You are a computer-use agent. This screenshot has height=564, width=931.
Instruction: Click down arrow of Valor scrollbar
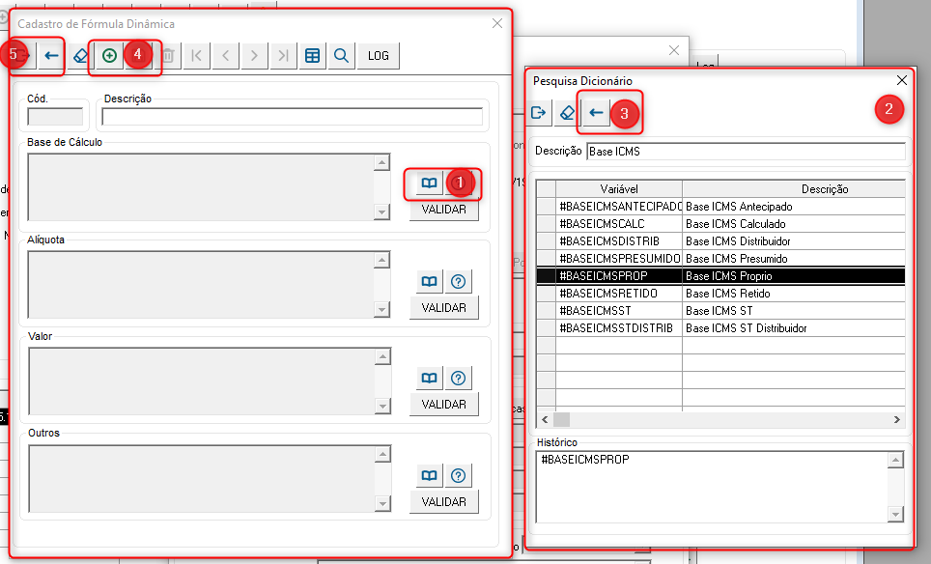coord(383,406)
